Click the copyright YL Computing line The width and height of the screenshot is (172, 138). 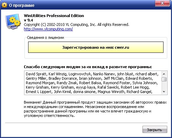(76, 25)
